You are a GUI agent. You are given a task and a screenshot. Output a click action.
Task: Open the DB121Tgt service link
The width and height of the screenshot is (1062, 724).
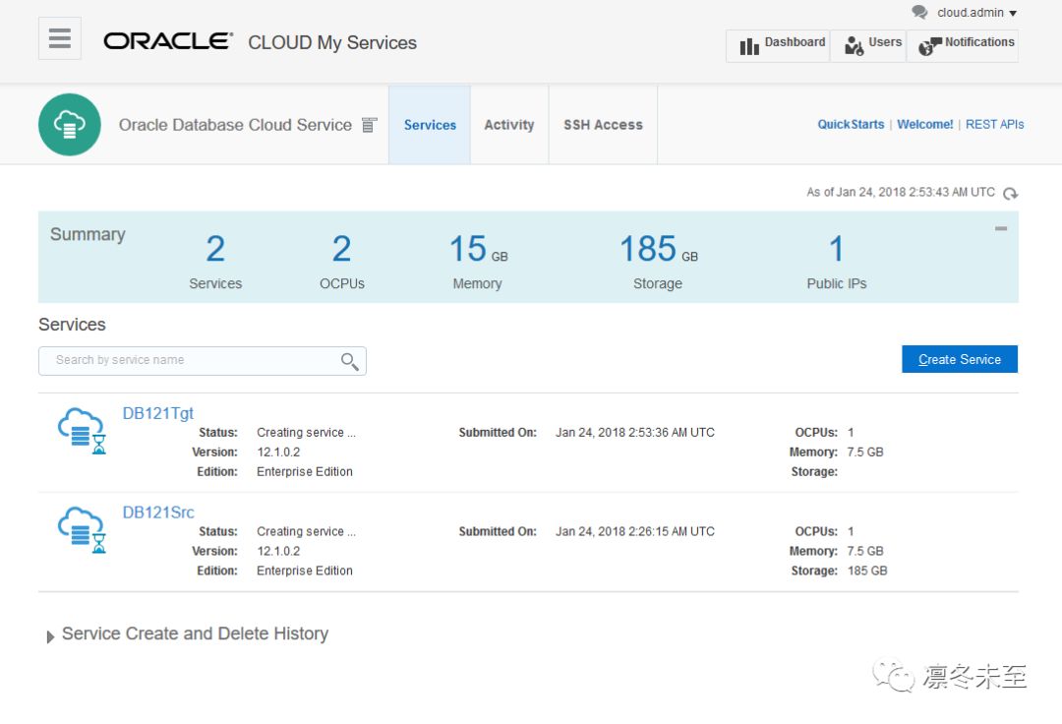[x=157, y=413]
